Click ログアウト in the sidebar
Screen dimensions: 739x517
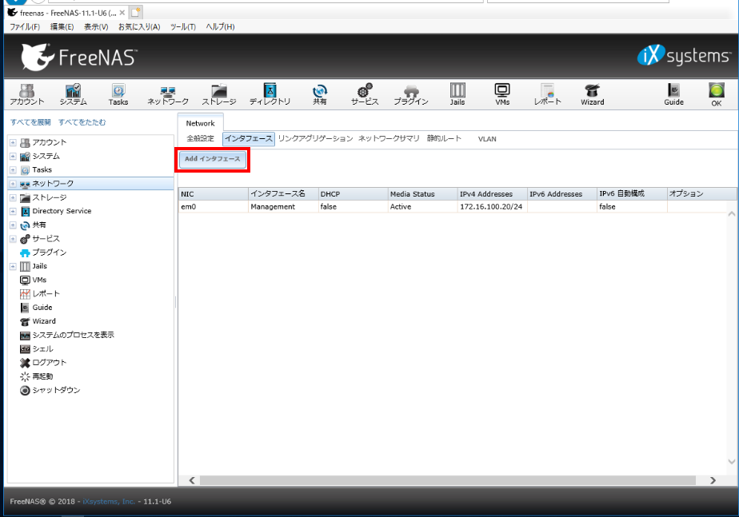[x=49, y=363]
